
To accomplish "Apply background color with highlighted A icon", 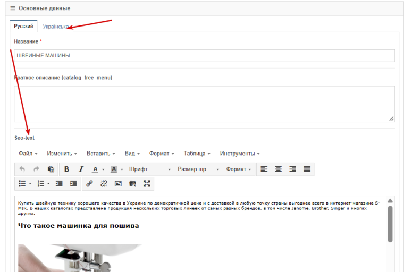I will (x=114, y=169).
